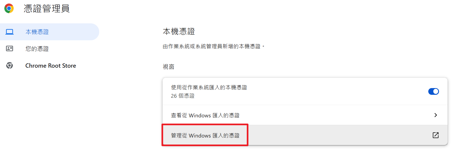Click the 使用從作業系統匯入的本機憑證 label text
This screenshot has height=152, width=461.
209,87
